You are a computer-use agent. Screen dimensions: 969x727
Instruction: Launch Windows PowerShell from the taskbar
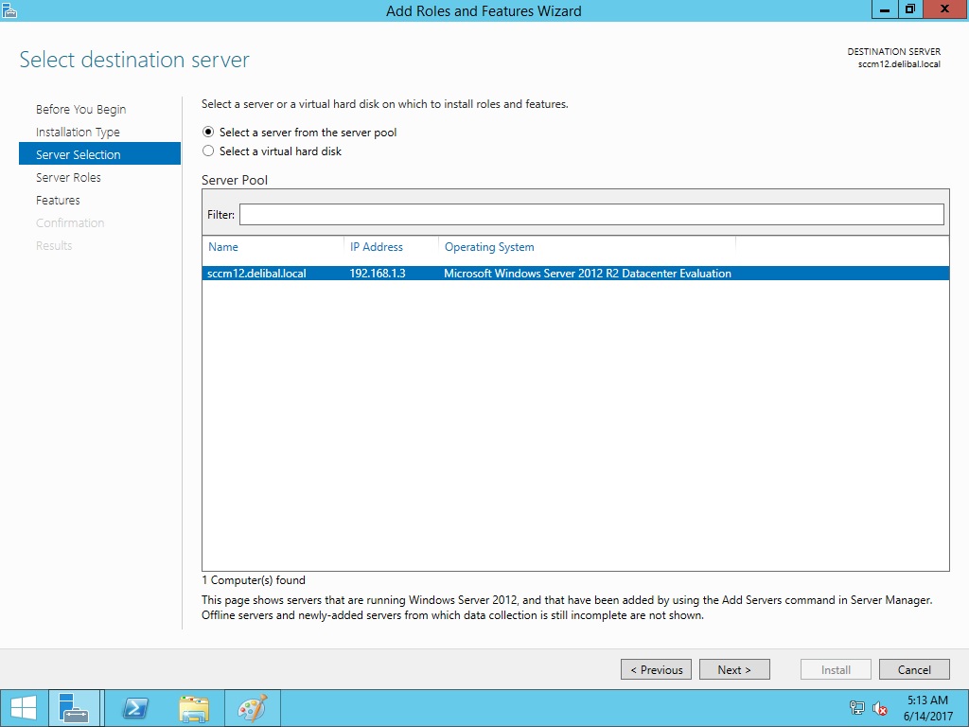pyautogui.click(x=135, y=708)
